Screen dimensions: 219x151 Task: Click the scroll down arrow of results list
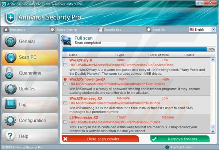coord(212,131)
